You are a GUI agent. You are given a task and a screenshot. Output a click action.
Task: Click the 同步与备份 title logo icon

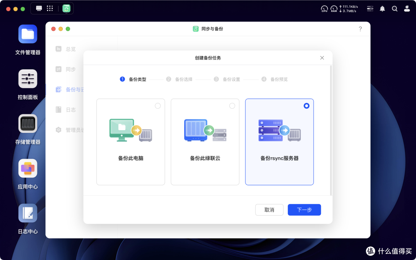196,29
